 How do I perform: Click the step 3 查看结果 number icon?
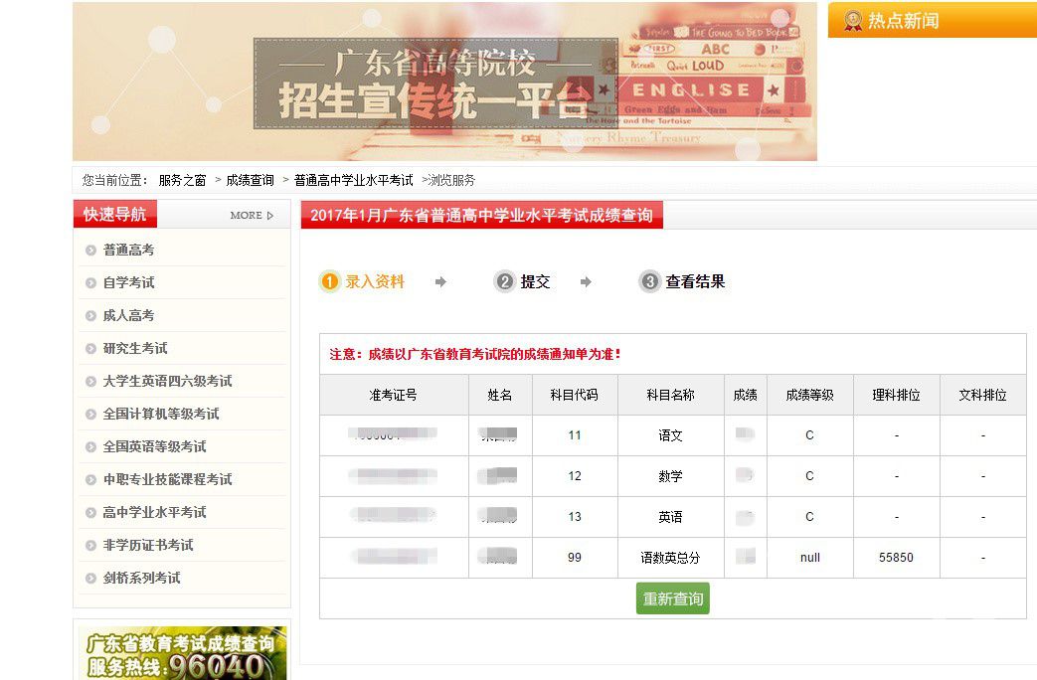(x=650, y=282)
